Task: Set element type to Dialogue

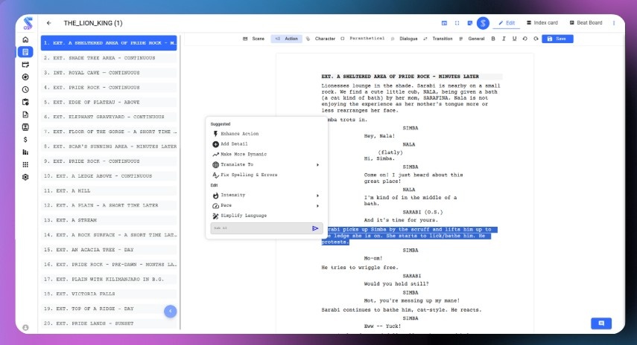Action: click(404, 39)
